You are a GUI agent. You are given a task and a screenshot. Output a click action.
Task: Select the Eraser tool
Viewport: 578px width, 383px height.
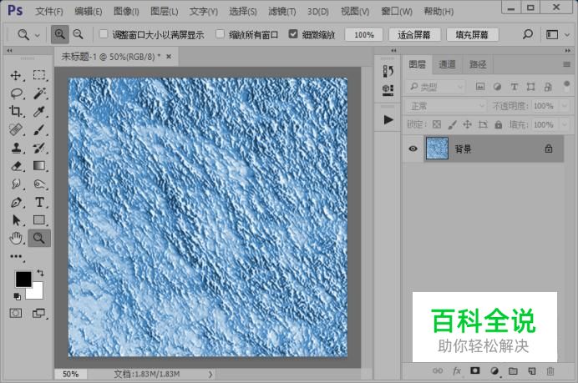(x=16, y=166)
